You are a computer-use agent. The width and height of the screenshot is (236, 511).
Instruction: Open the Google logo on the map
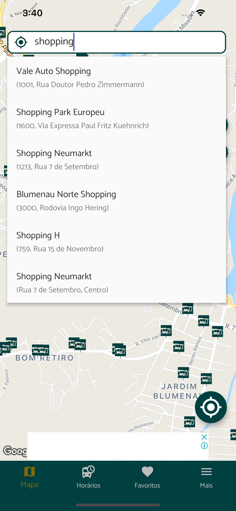tap(15, 451)
